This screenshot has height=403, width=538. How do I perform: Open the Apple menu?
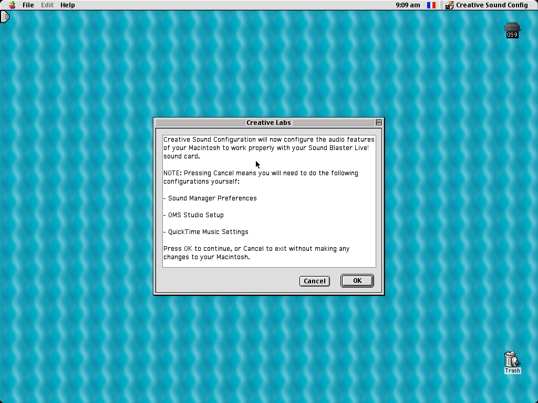12,5
